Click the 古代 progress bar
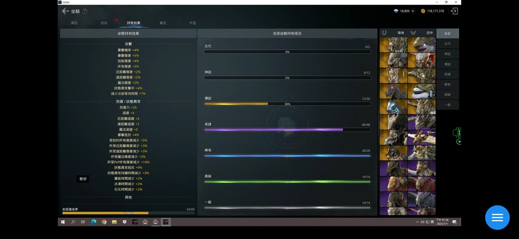This screenshot has width=519, height=239. 287,52
